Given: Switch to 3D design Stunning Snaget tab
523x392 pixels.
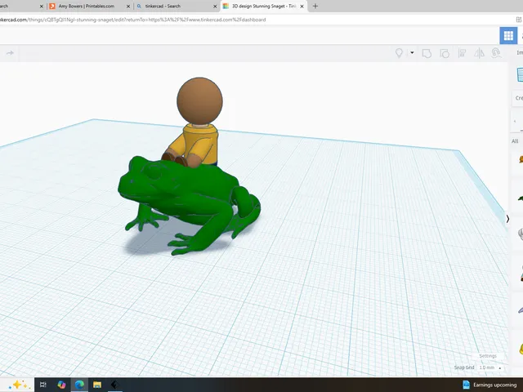Looking at the screenshot, I should [263, 6].
